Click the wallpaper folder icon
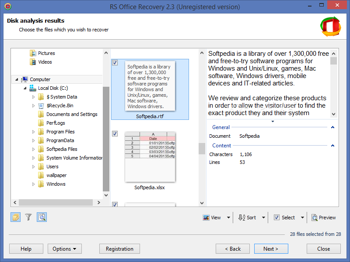 click(x=41, y=175)
